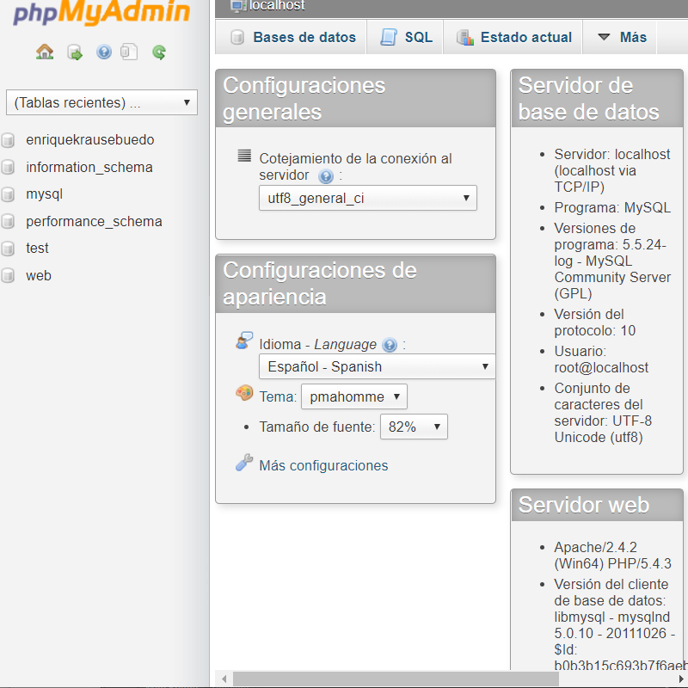Click the Apache/2.4.2 (Win64) PHP/5.4.3 text
The image size is (688, 688).
pos(612,555)
